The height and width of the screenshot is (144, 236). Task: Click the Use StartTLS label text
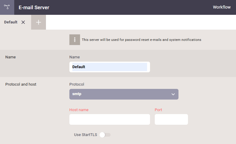(85, 135)
